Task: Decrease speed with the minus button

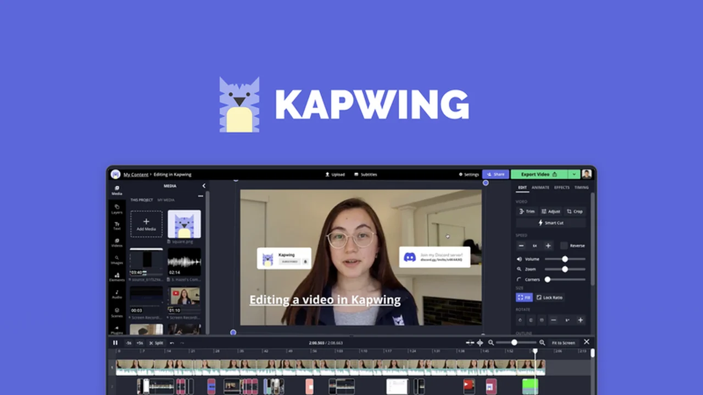Action: point(521,246)
